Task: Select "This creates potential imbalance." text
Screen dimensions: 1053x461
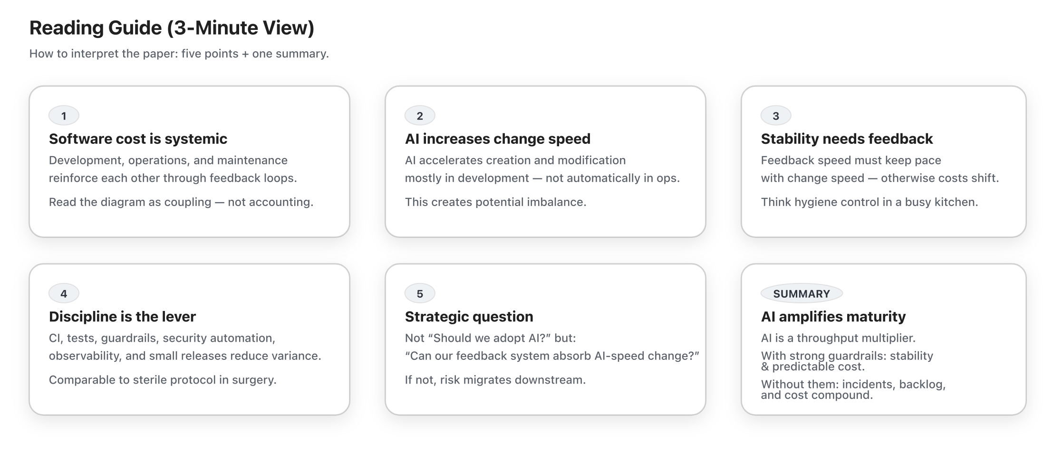Action: [495, 202]
